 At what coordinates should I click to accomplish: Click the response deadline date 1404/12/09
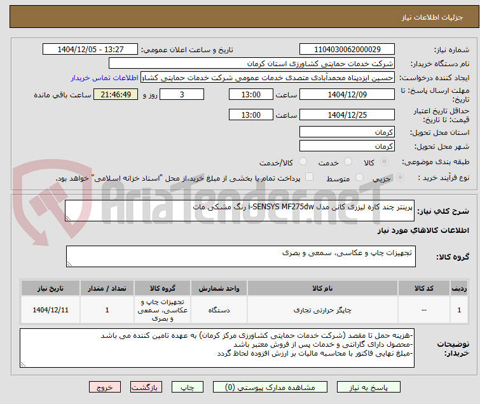tap(347, 94)
